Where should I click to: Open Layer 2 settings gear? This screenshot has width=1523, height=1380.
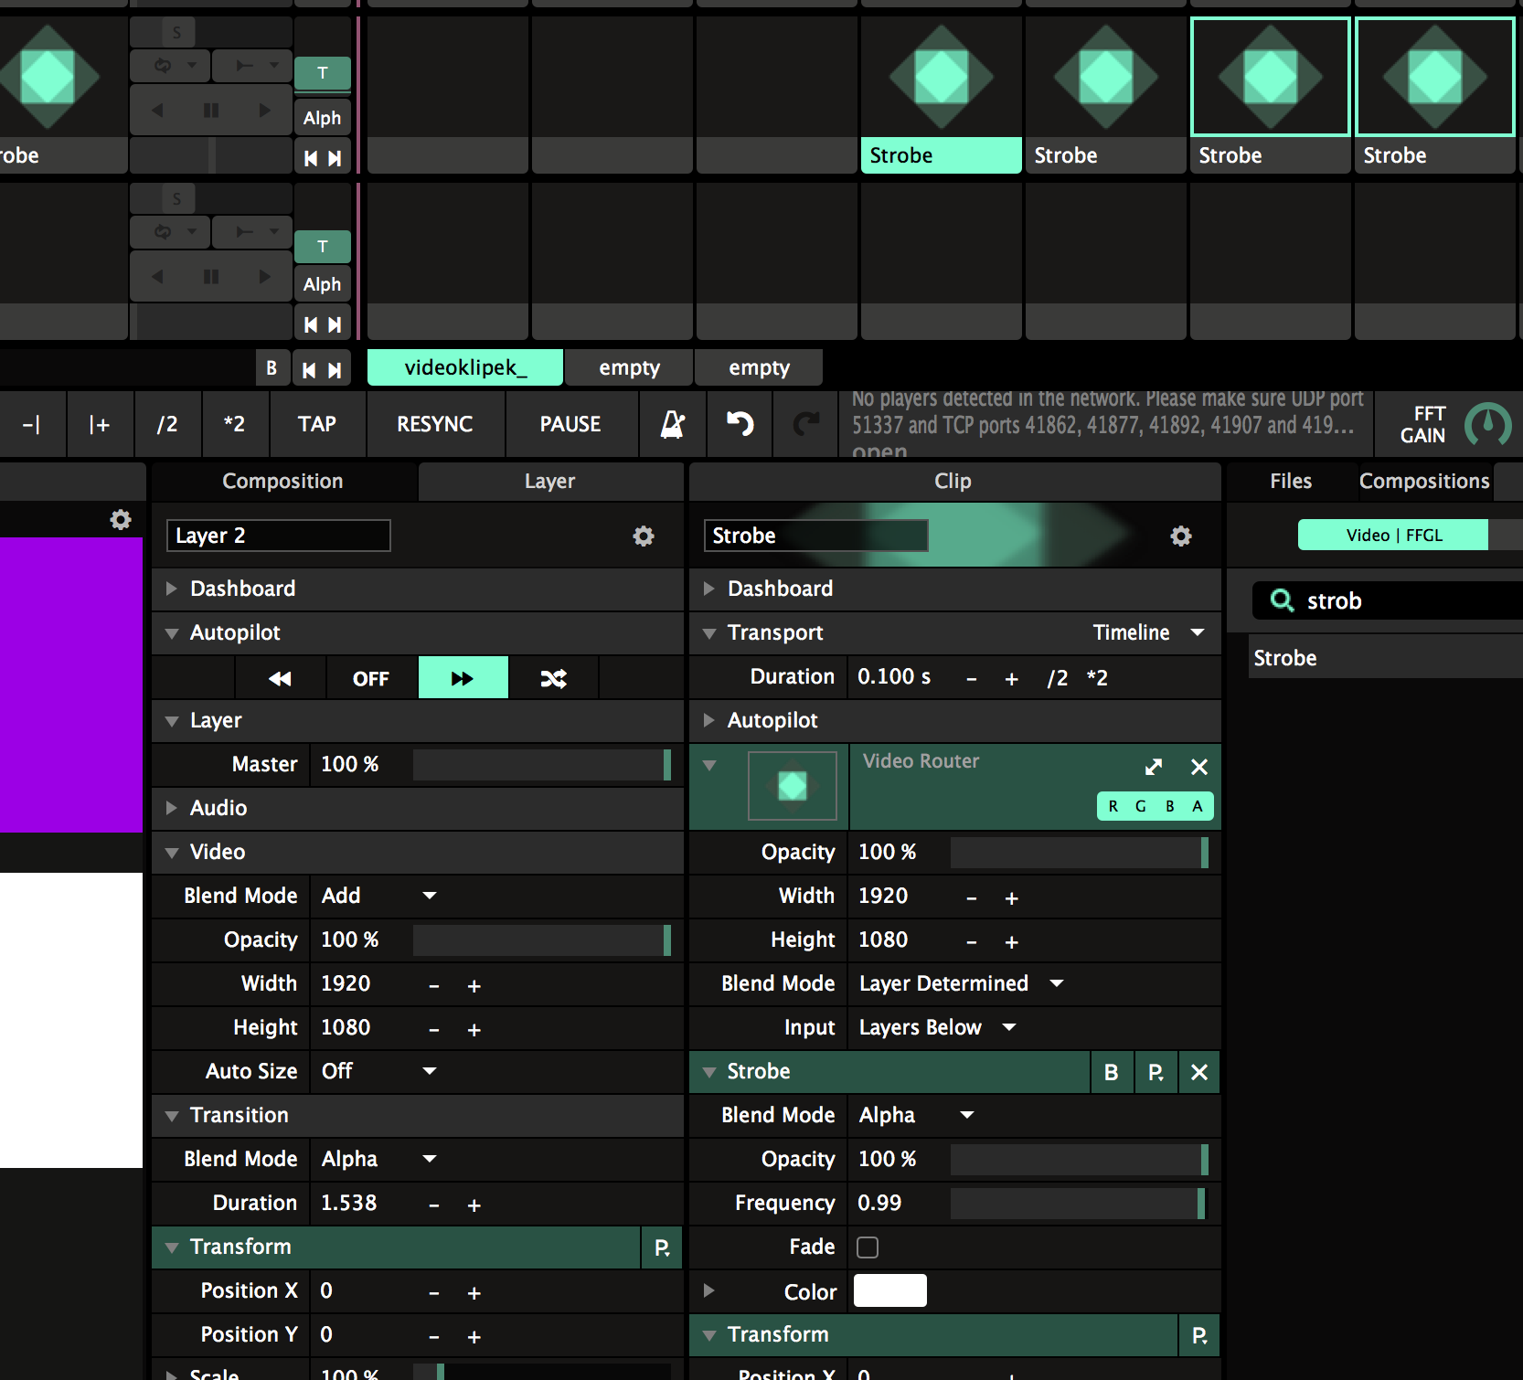(644, 536)
